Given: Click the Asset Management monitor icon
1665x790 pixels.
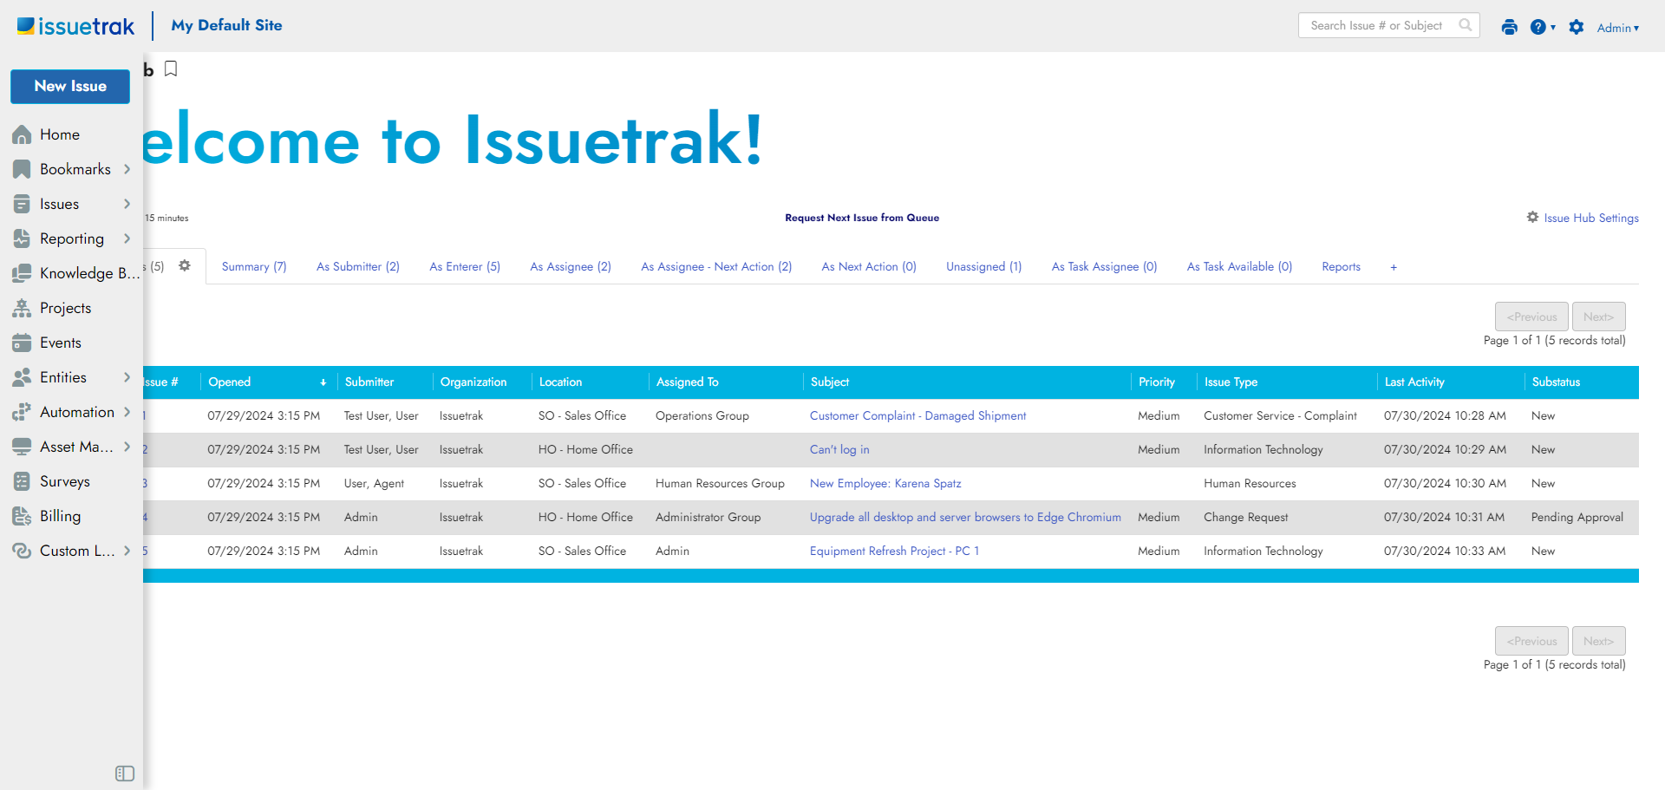Looking at the screenshot, I should click(x=22, y=447).
